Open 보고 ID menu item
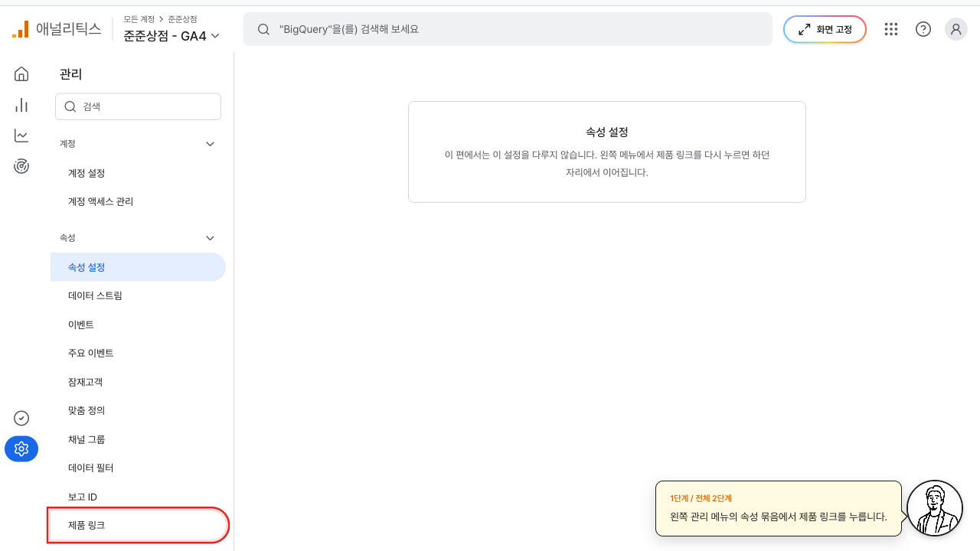The height and width of the screenshot is (551, 980). click(x=138, y=497)
